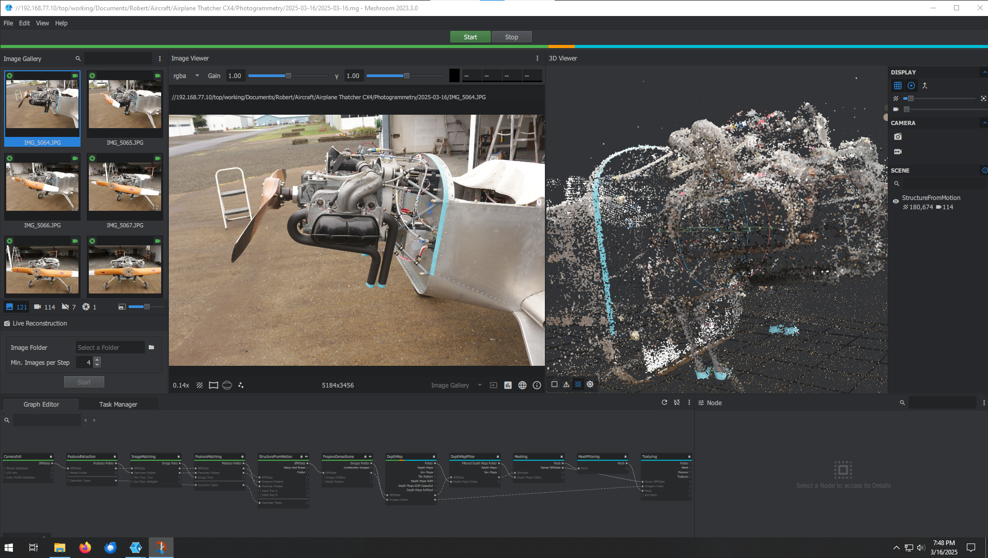Switch to the Task Manager tab
Viewport: 988px width, 558px height.
tap(118, 405)
